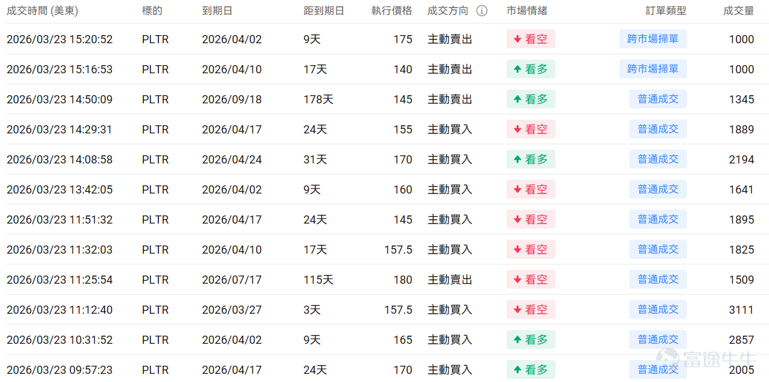Select the timestamp 2026/03/23 11:12:40

coord(59,310)
